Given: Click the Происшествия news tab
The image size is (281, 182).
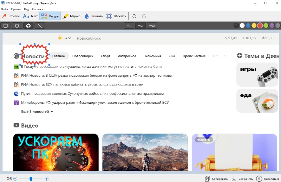Looking at the screenshot, I should (x=194, y=56).
